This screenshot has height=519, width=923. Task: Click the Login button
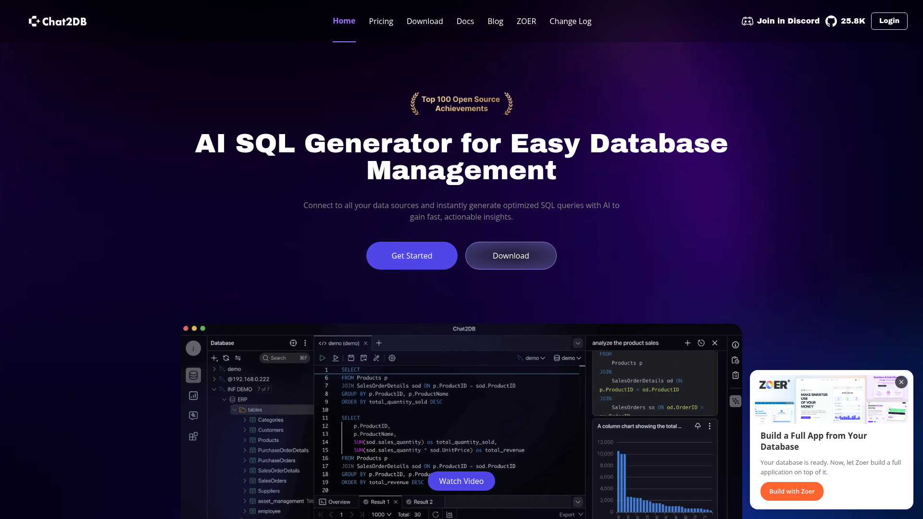(x=889, y=21)
